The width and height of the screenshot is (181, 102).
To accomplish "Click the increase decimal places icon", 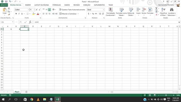I will [x=100, y=14].
